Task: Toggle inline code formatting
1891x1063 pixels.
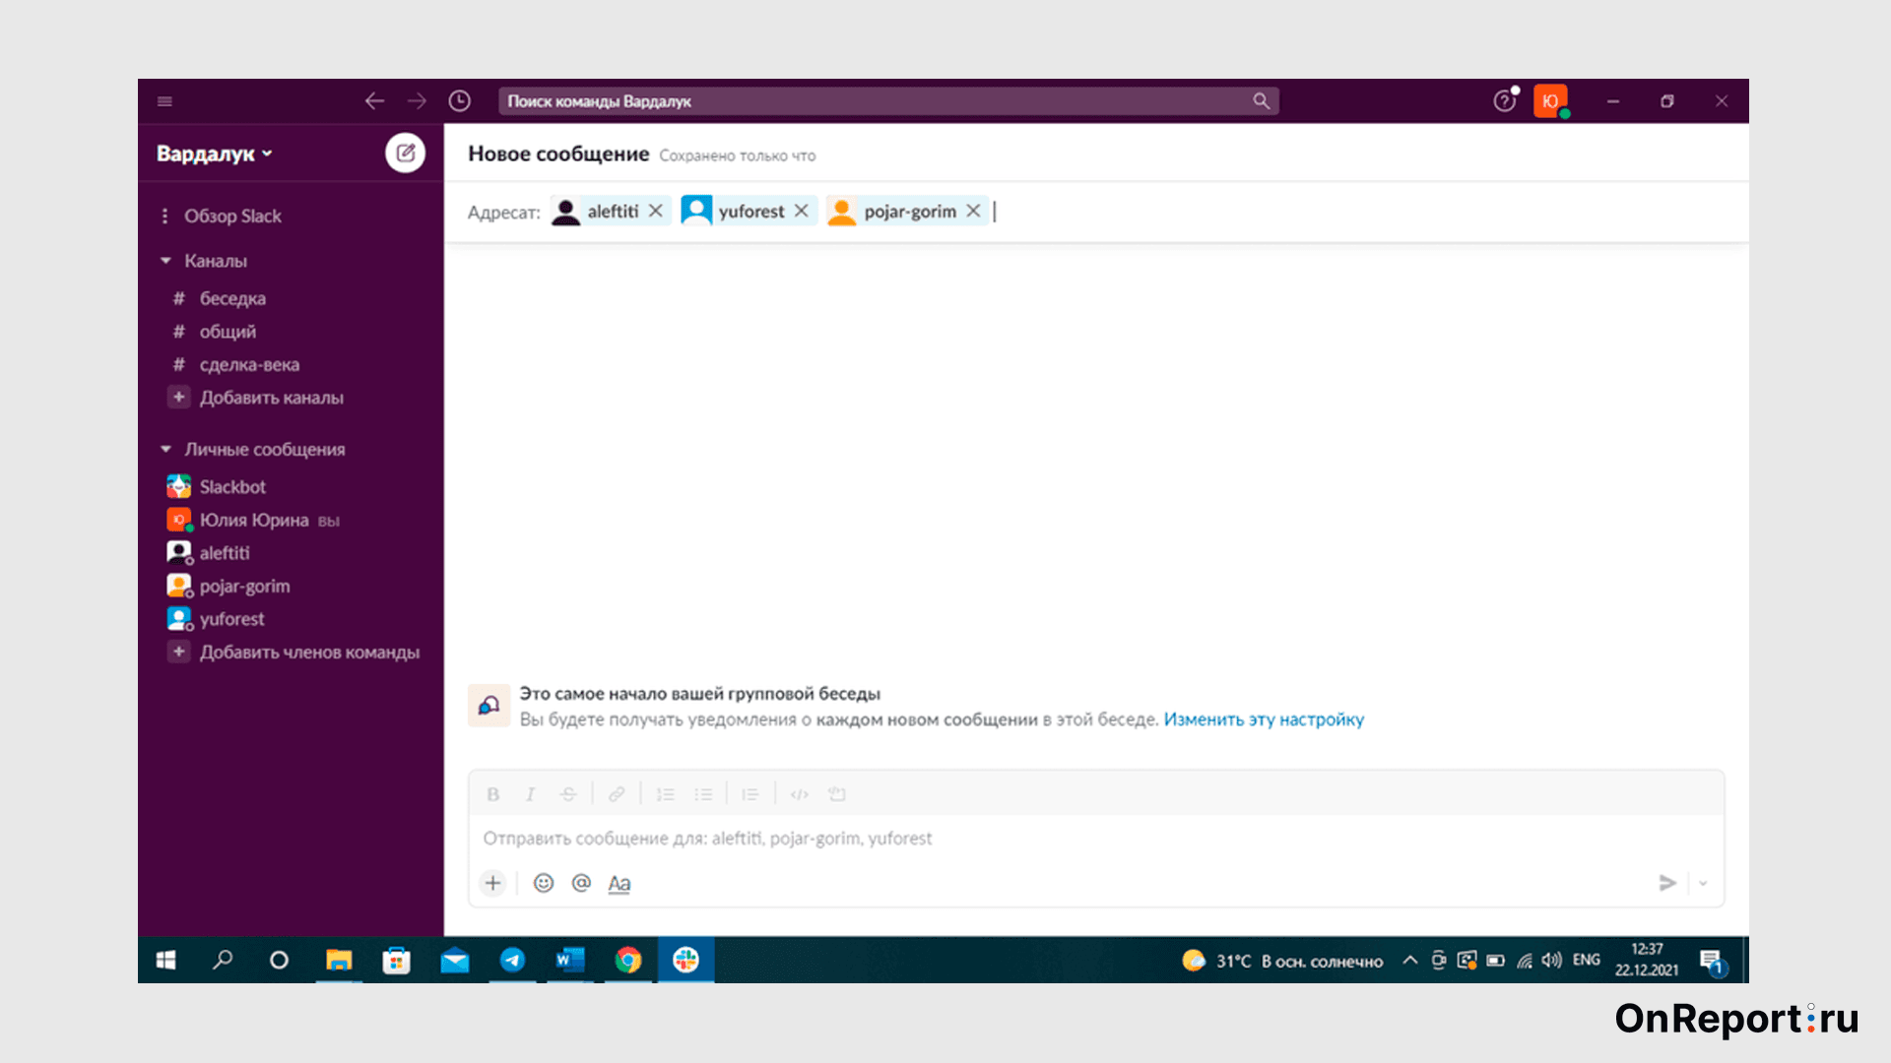Action: (x=800, y=794)
